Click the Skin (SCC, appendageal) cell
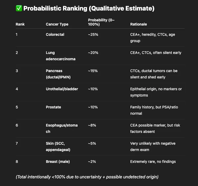Image resolution: width=198 pixels, height=186 pixels. click(58, 147)
